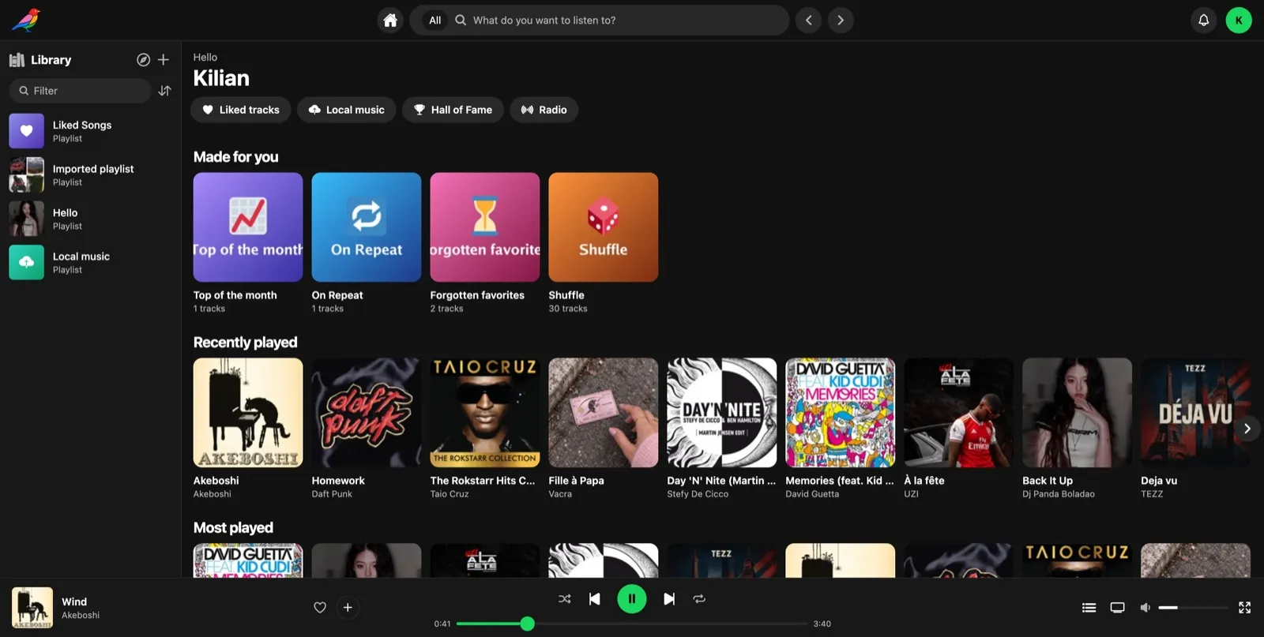Image resolution: width=1264 pixels, height=637 pixels.
Task: Pause the current song
Action: coord(632,599)
